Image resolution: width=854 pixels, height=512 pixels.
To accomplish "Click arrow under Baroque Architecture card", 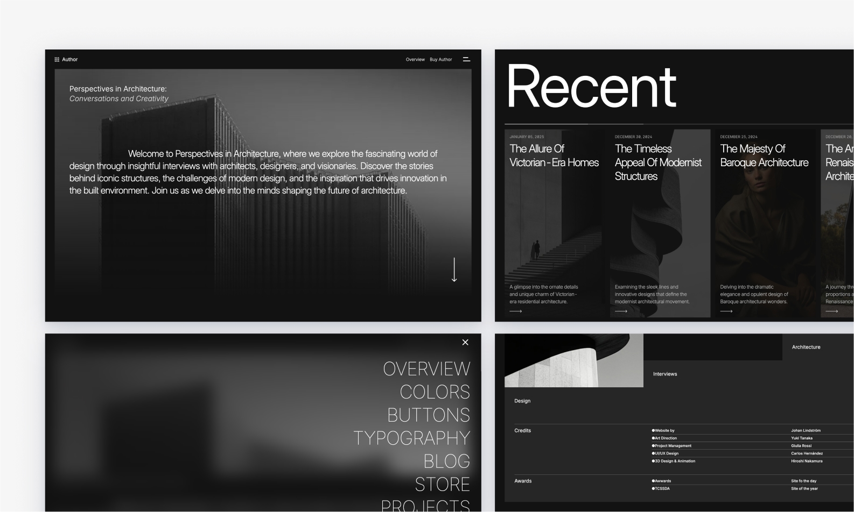I will pos(726,311).
